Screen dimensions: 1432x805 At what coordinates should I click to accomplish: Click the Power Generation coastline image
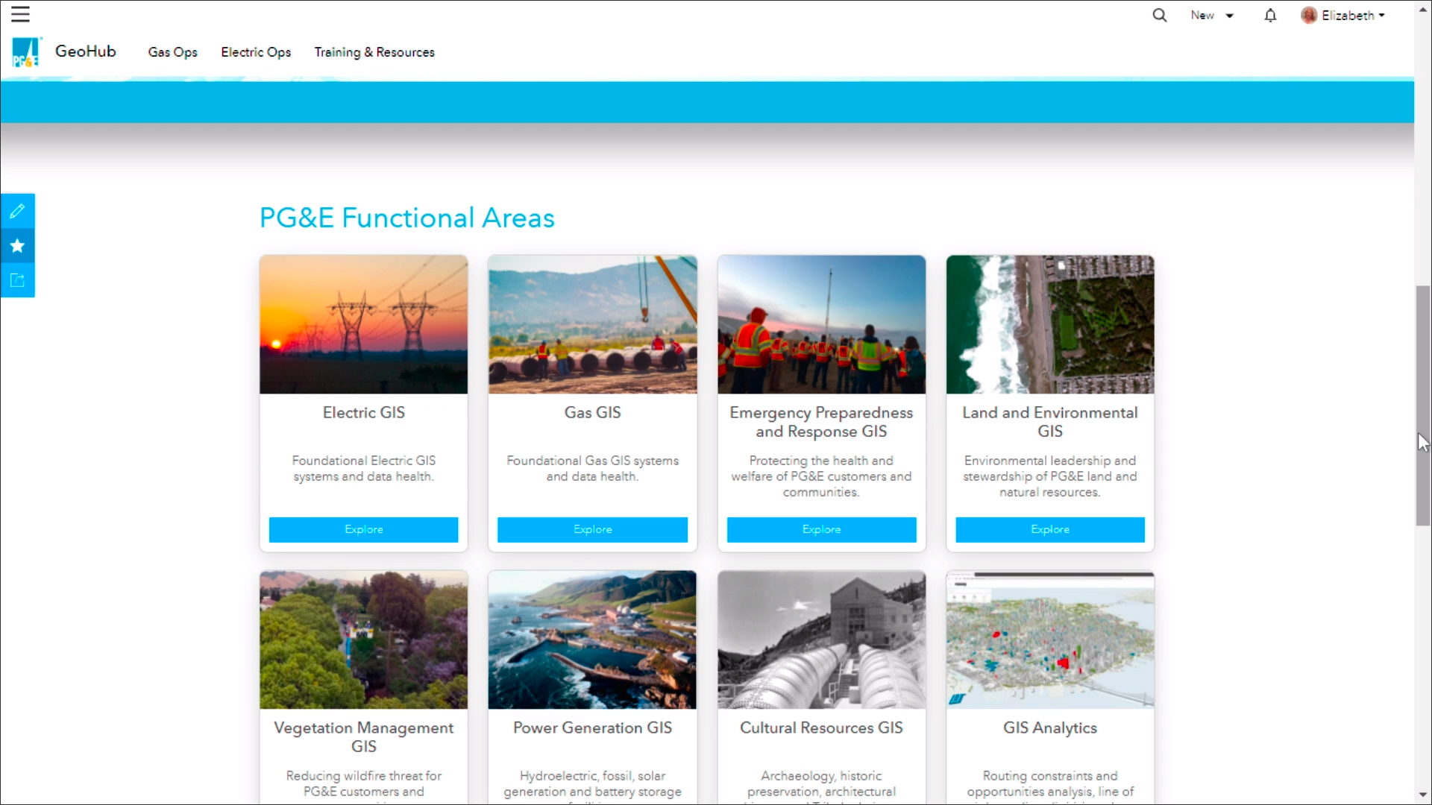point(593,640)
